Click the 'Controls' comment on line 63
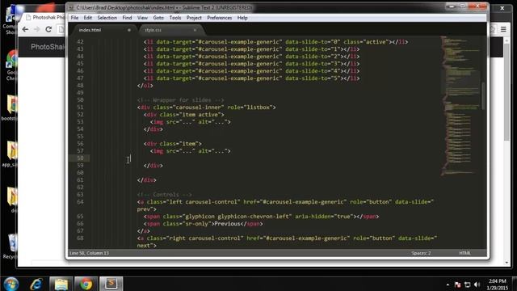The image size is (517, 291). (164, 194)
